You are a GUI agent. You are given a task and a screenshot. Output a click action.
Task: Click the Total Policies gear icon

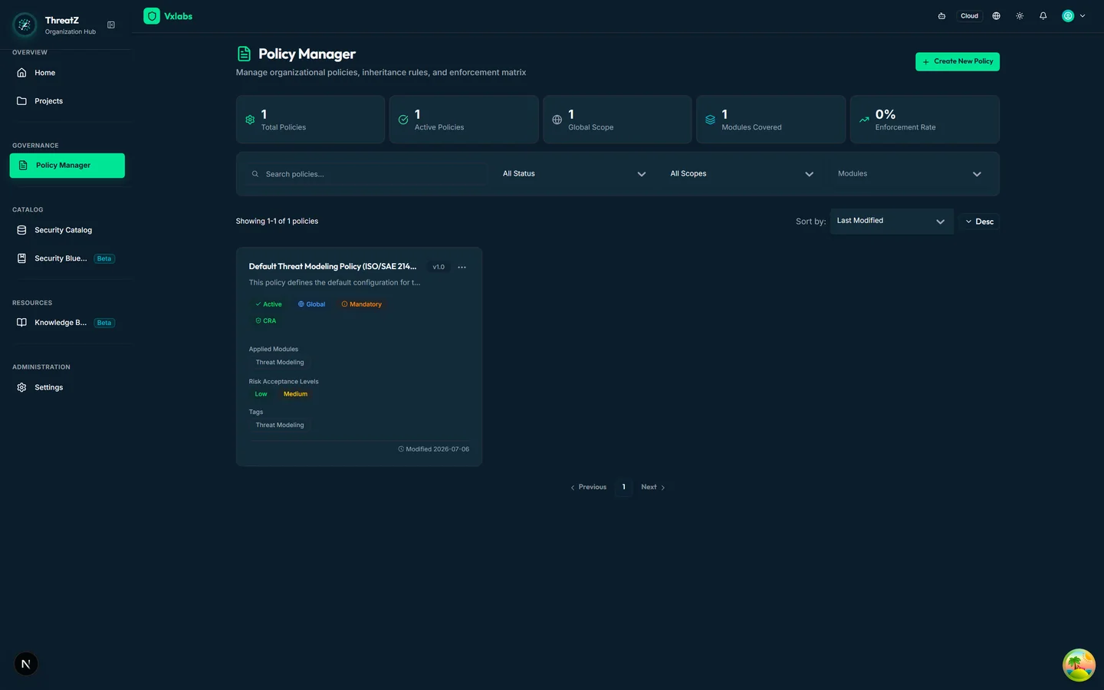click(x=250, y=120)
